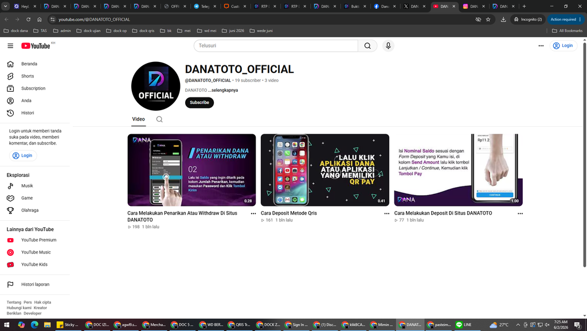Open the Cara Melakukan Deposit video thumbnail
Image resolution: width=587 pixels, height=331 pixels.
pyautogui.click(x=458, y=170)
